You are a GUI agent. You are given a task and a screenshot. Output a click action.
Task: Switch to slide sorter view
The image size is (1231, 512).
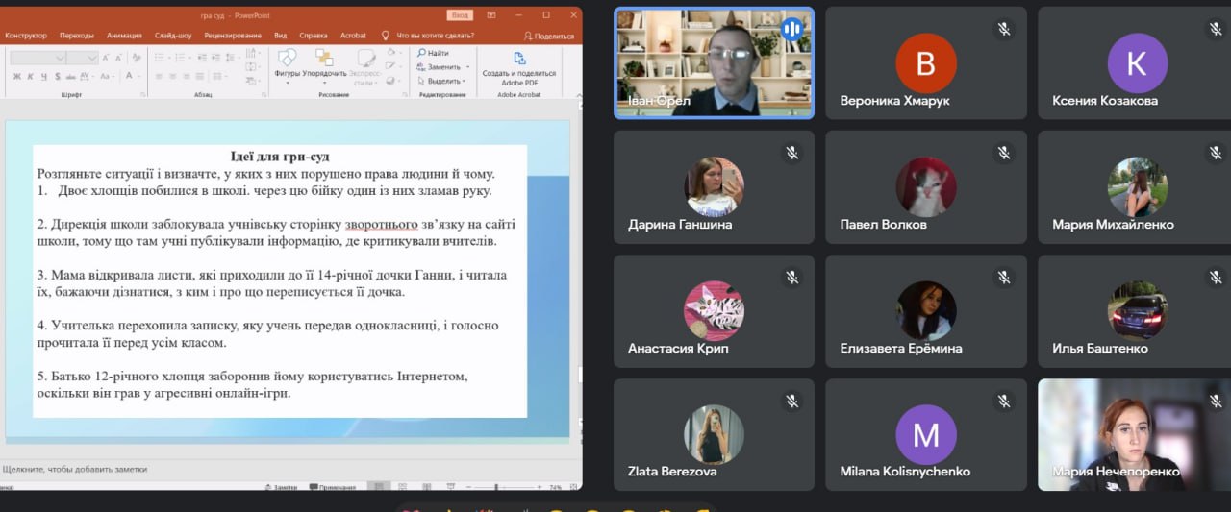click(404, 488)
